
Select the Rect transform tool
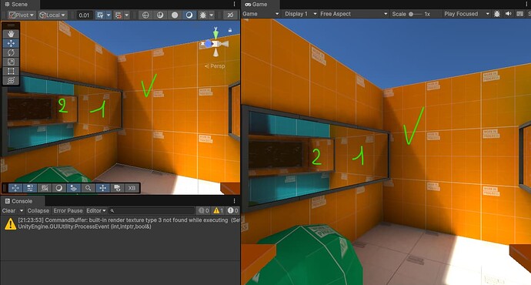click(x=11, y=71)
